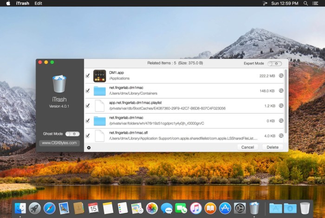Open Spotlight search in the menu bar
Viewport: 325px width, 218px height.
tap(305, 3)
